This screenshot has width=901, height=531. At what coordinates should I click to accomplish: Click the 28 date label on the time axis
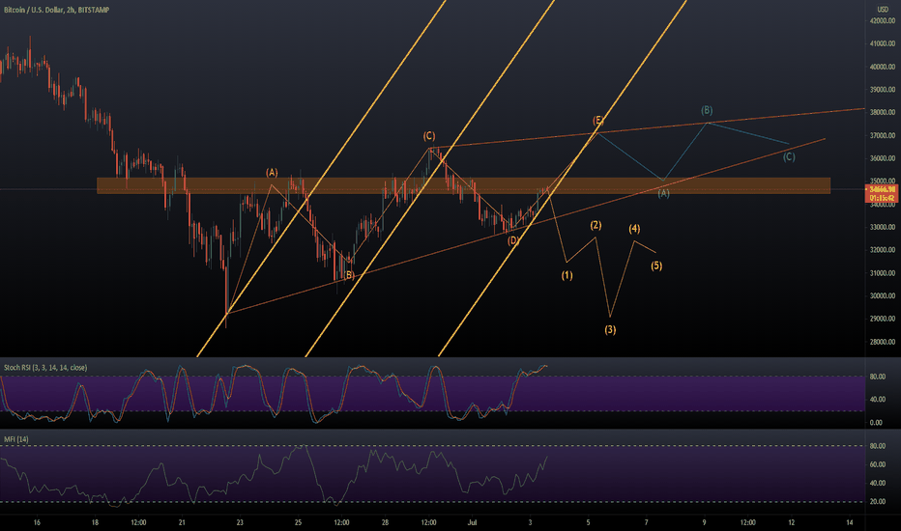point(385,522)
